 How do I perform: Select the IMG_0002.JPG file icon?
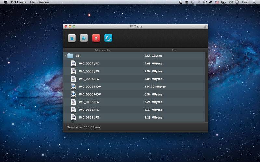point(73,64)
